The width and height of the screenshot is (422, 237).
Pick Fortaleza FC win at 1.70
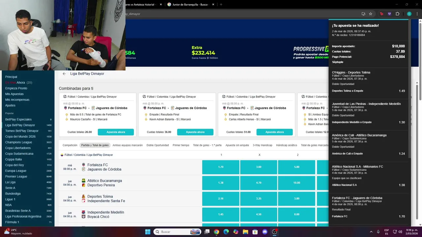point(221,167)
